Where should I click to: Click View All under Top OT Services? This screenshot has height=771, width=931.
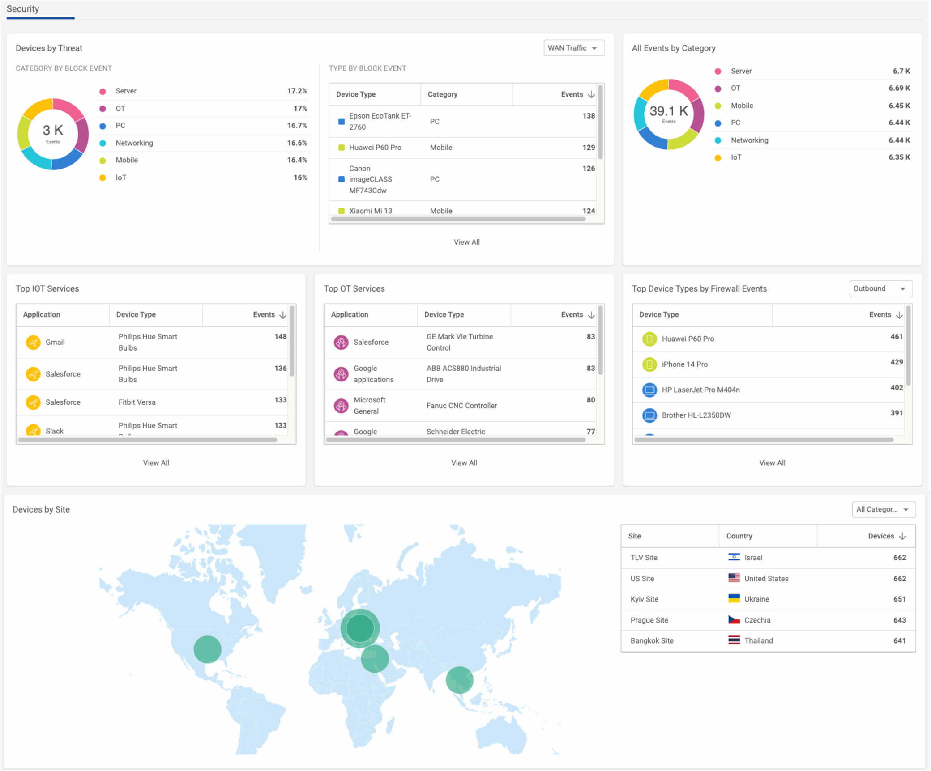coord(464,463)
